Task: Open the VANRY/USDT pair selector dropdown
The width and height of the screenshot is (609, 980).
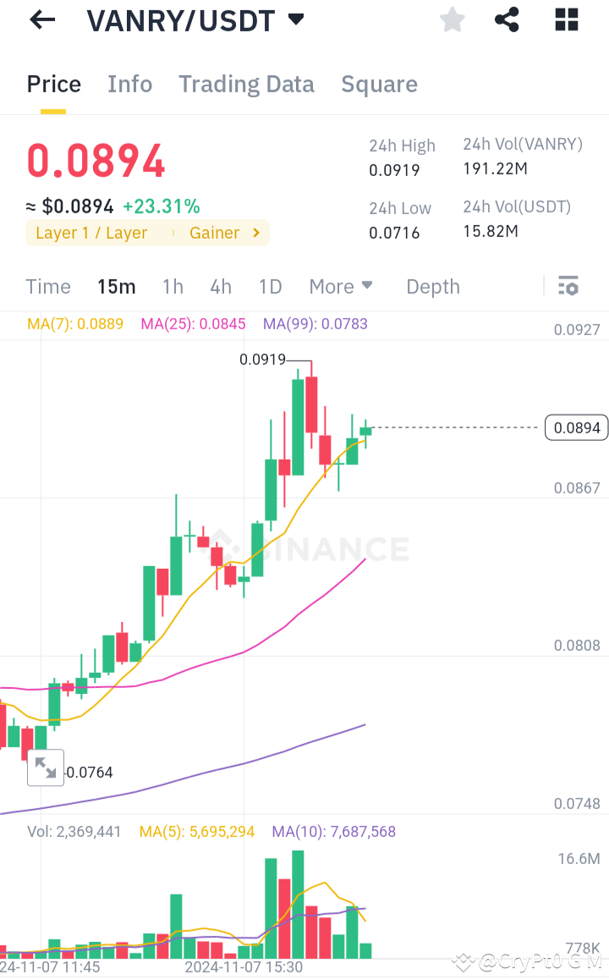Action: 295,19
